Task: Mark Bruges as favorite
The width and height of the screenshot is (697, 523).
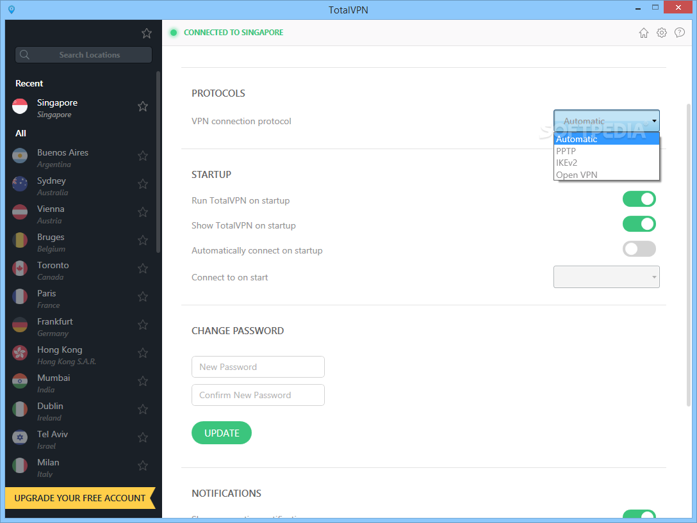Action: click(143, 241)
